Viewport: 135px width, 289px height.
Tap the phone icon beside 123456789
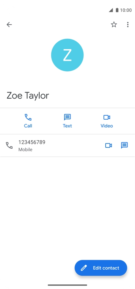[9, 145]
